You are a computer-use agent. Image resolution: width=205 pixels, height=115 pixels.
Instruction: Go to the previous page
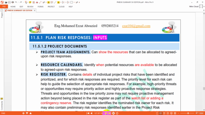click(91, 113)
